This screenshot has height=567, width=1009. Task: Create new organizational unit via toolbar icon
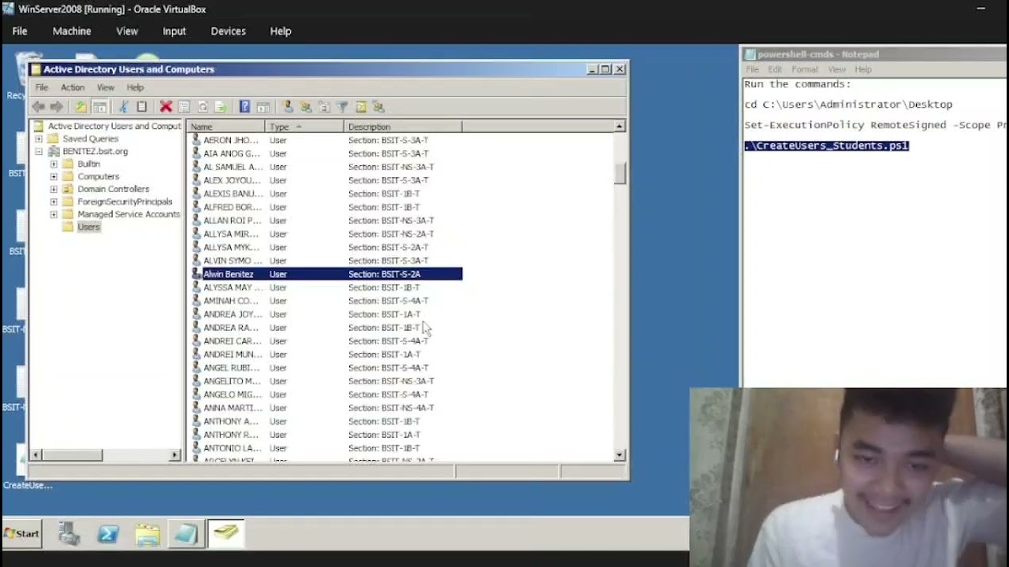324,106
